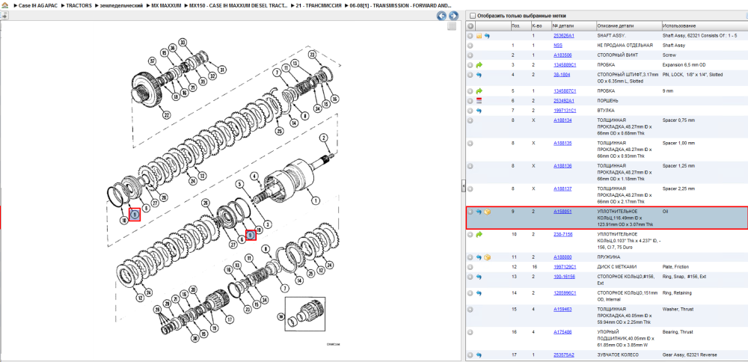This screenshot has width=748, height=362.
Task: Click 'Plate, Friction' usage cell
Action: 675,266
